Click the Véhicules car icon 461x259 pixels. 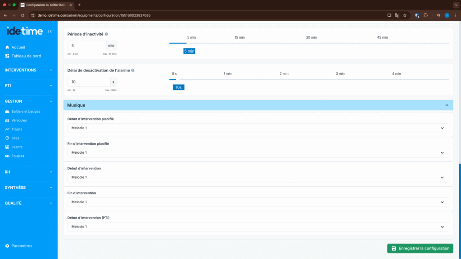click(x=7, y=121)
